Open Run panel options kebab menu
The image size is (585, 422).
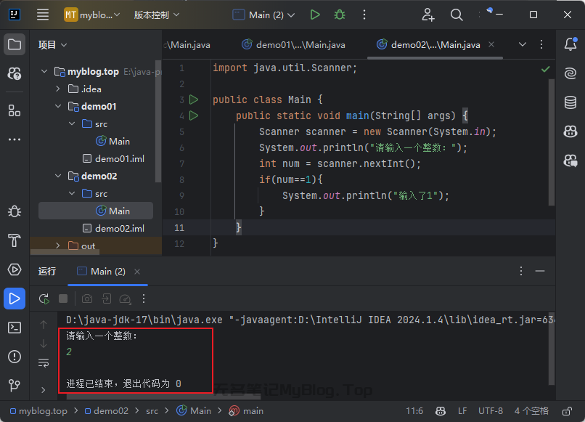pos(521,271)
